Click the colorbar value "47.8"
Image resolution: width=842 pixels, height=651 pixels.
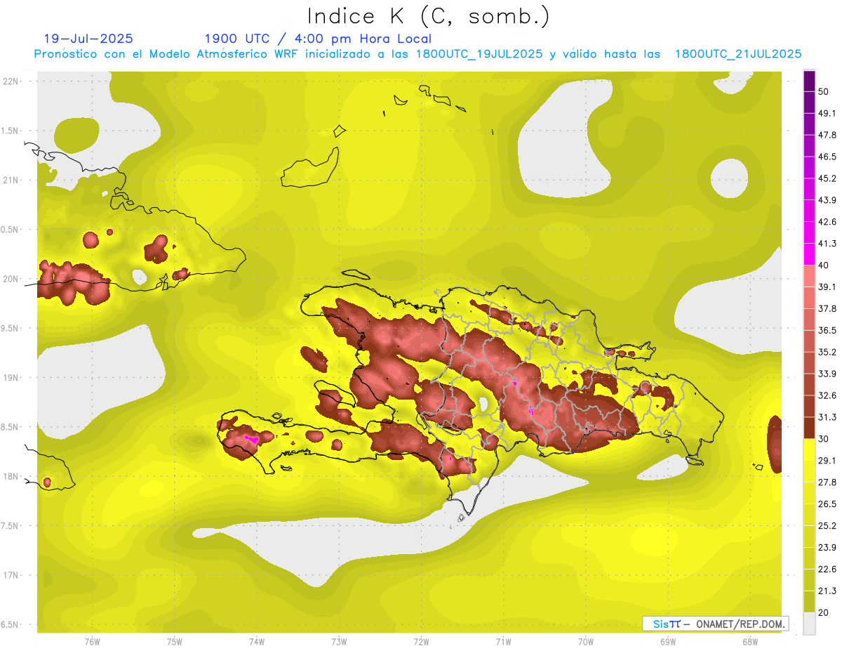(x=827, y=135)
